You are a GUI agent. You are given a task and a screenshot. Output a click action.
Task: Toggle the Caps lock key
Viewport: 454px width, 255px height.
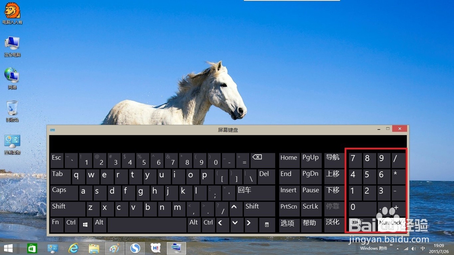64,192
